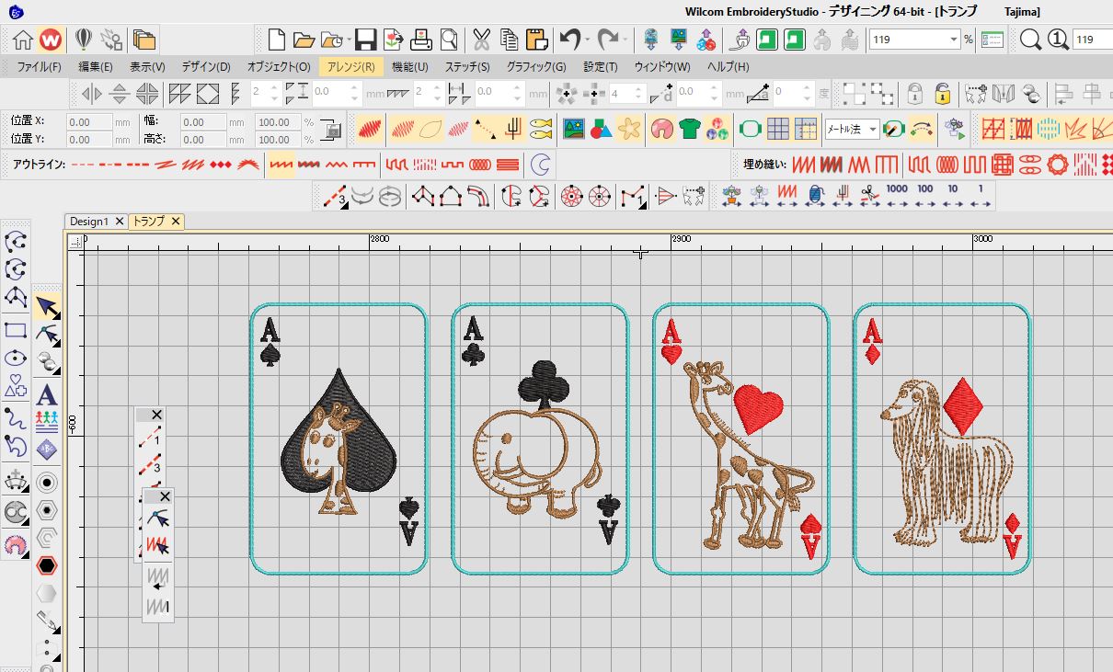Click the Copy icon

[509, 40]
